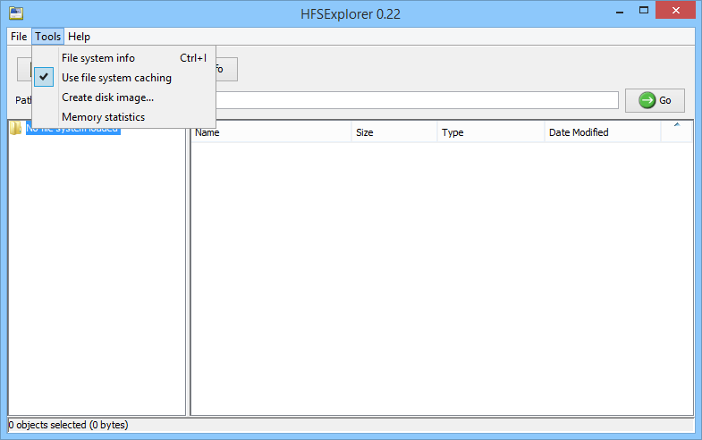This screenshot has height=440, width=702.
Task: Maximize the HFSExplorer window
Action: [644, 11]
